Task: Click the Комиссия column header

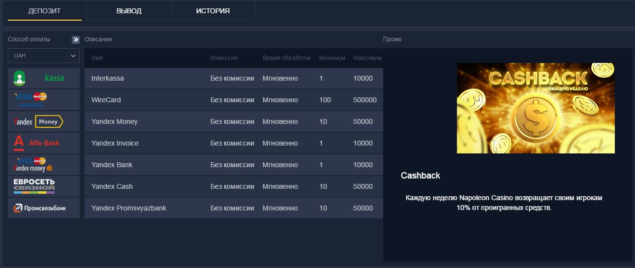Action: [224, 58]
